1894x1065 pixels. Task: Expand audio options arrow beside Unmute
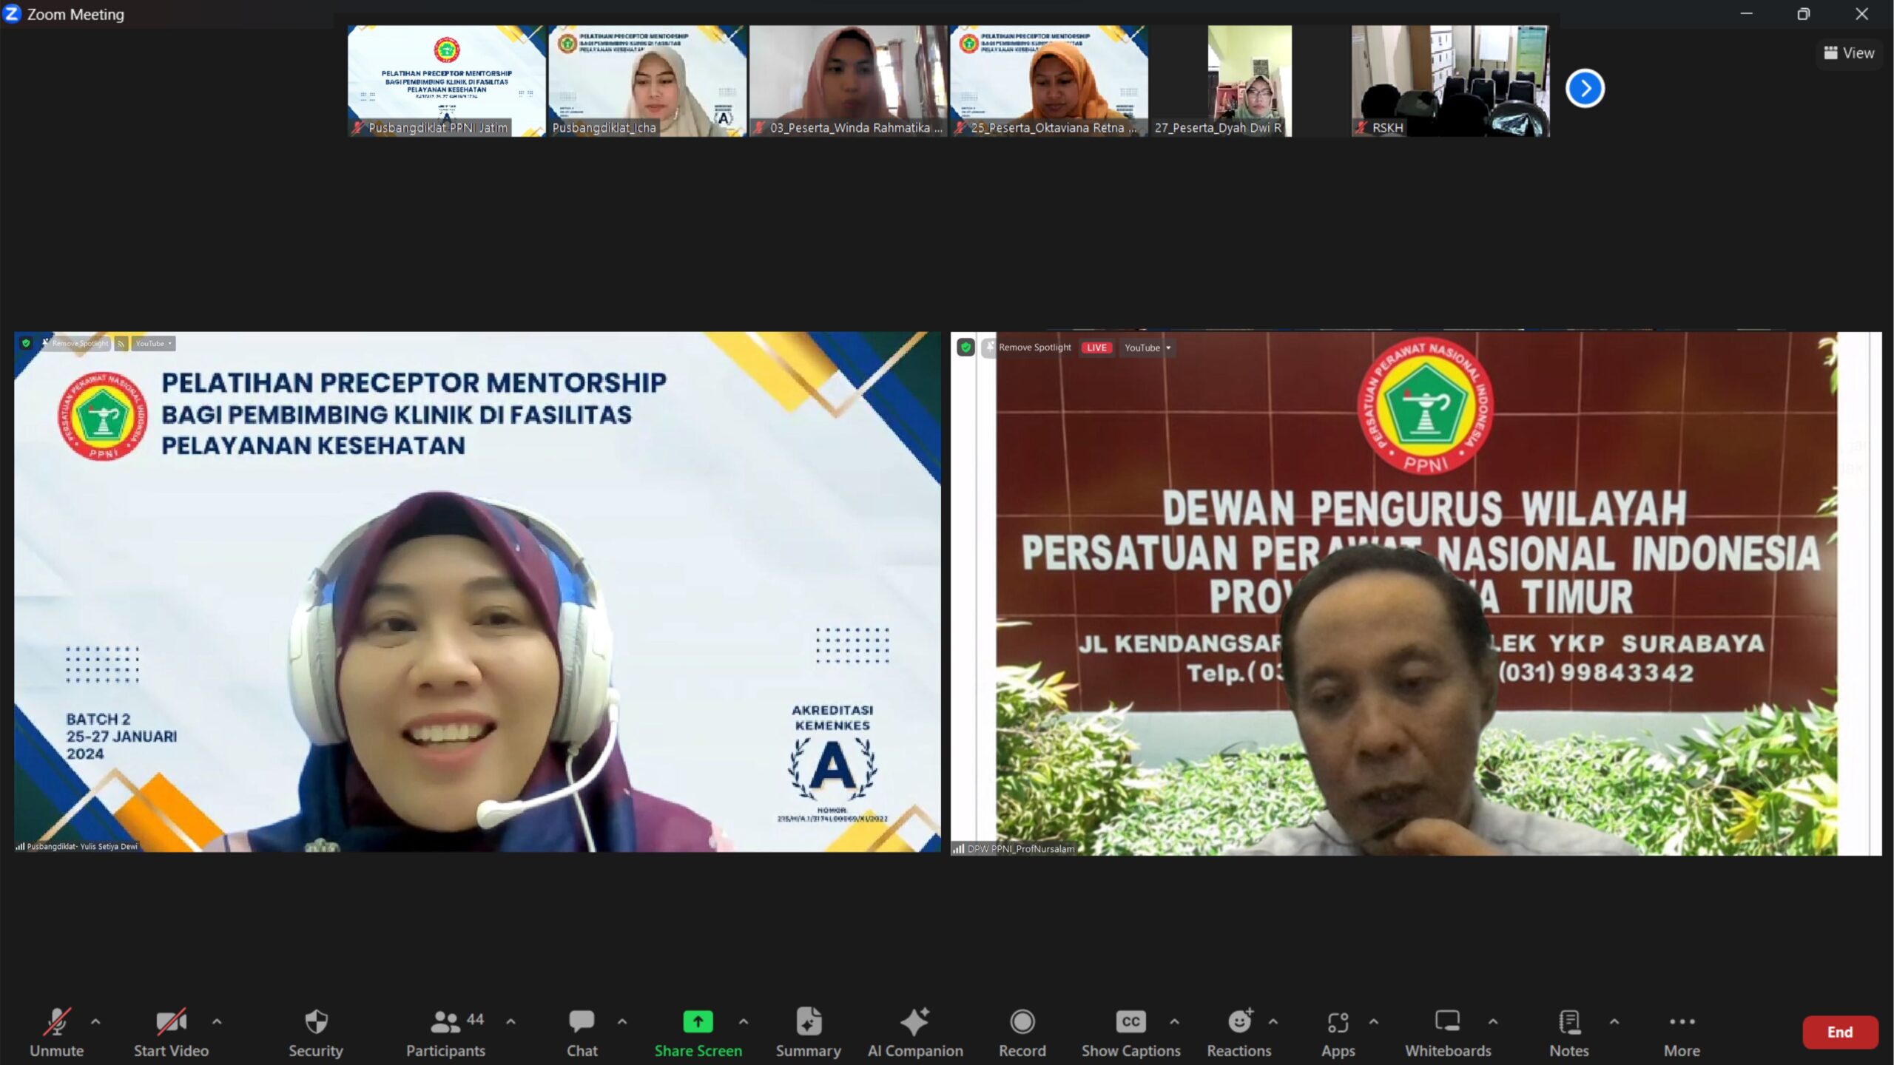(95, 1021)
